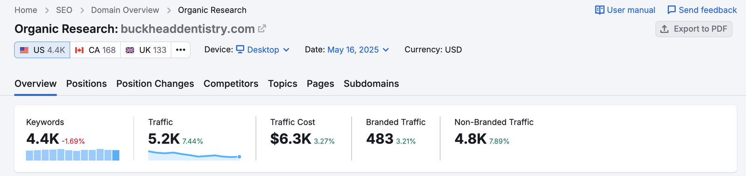Switch to the Position Changes tab
Image resolution: width=746 pixels, height=176 pixels.
(x=155, y=84)
